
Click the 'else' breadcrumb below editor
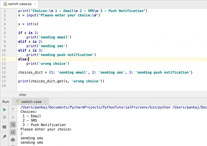23,95
